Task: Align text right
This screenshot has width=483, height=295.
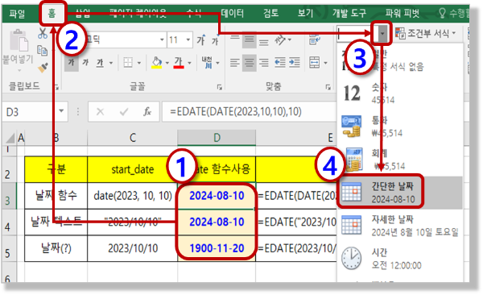Action: click(264, 63)
